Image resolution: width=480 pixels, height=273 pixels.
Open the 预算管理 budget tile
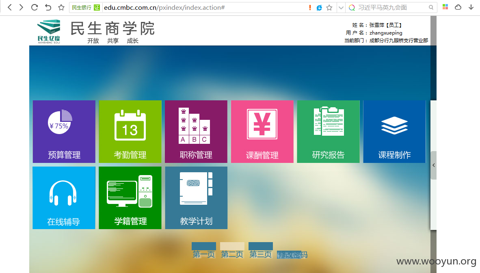tap(64, 132)
